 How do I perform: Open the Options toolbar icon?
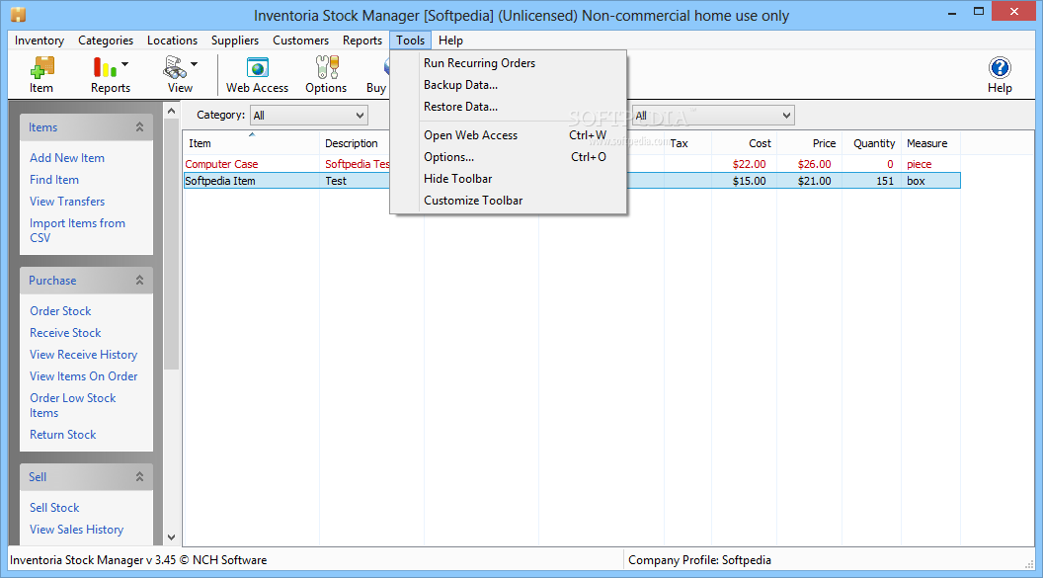326,74
